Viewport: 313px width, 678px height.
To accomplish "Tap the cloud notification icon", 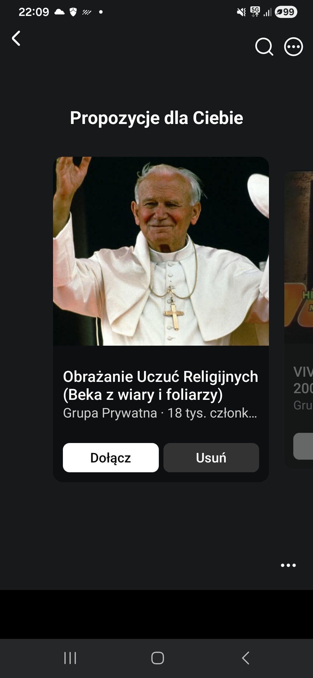I will point(59,12).
